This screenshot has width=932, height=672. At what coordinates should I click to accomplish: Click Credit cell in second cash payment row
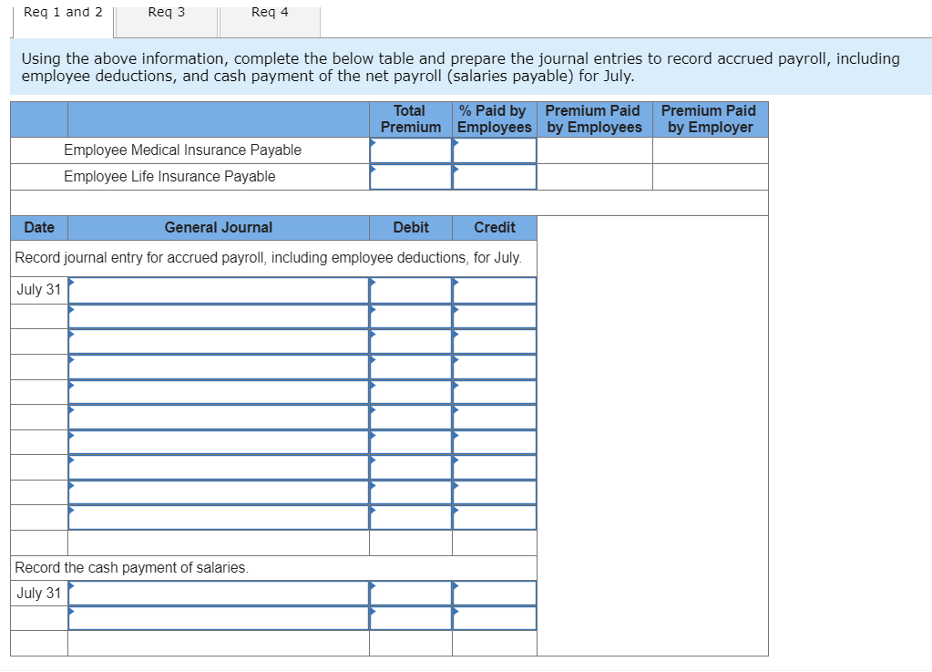pyautogui.click(x=495, y=618)
